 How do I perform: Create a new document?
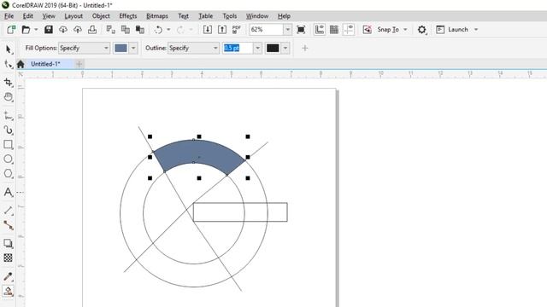click(11, 30)
